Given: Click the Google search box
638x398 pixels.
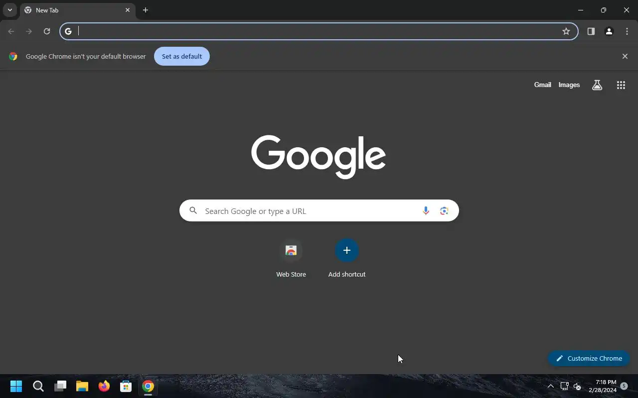Looking at the screenshot, I should point(319,211).
